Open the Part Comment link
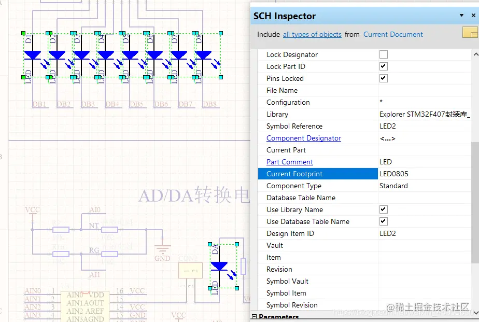The height and width of the screenshot is (322, 479). [290, 162]
